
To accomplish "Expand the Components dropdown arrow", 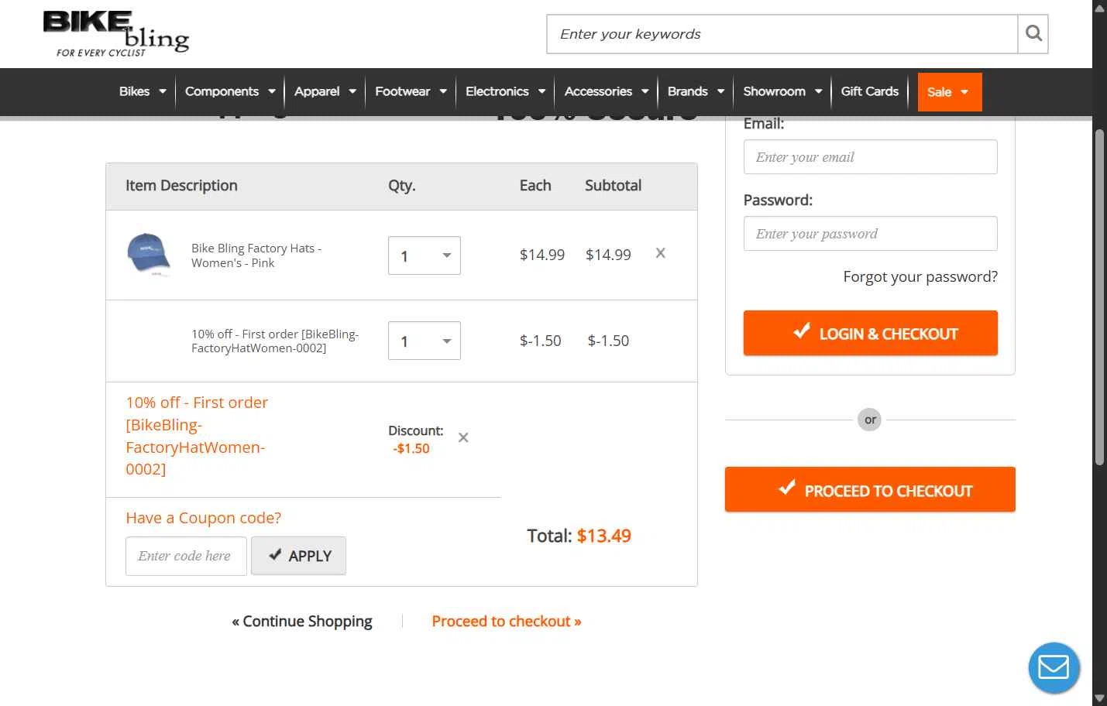I will pos(272,91).
